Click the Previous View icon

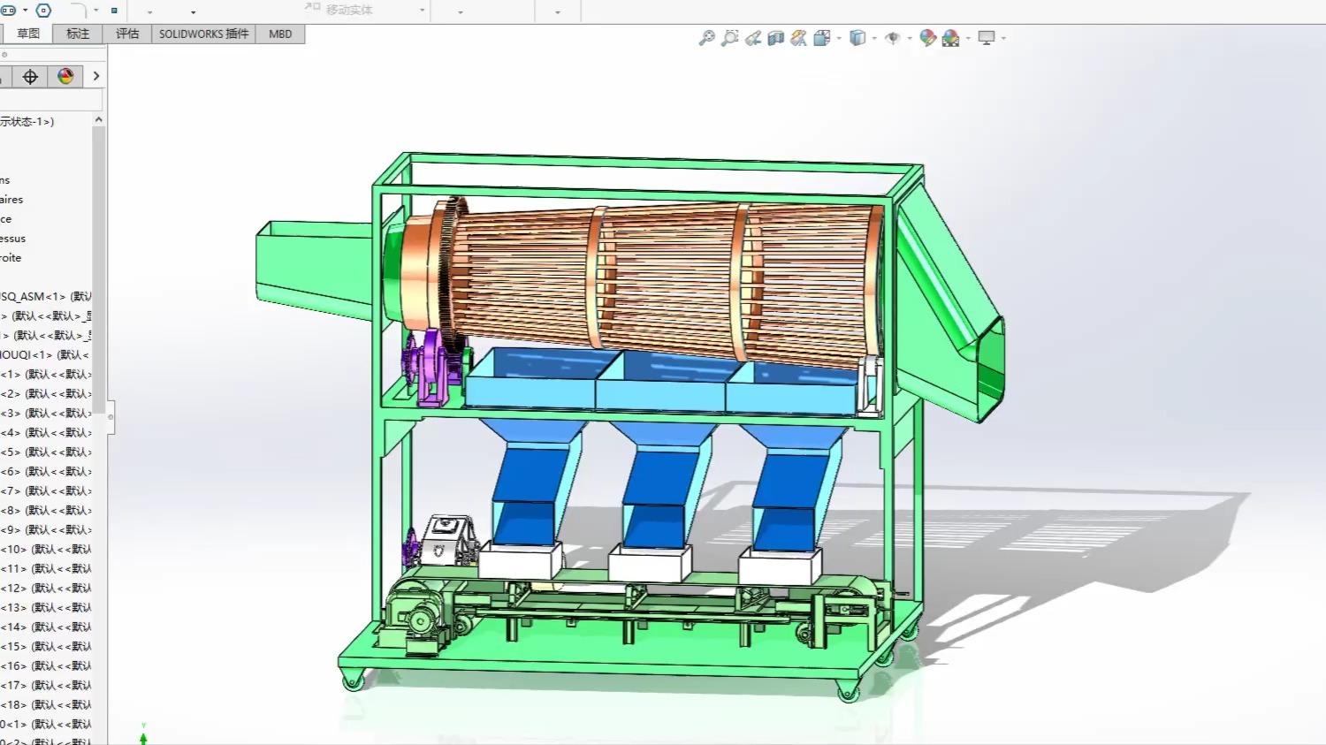click(752, 38)
